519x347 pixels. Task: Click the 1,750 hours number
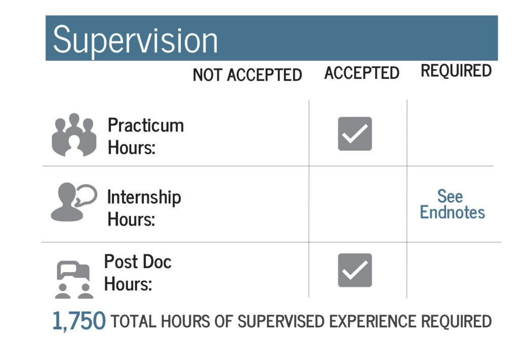coord(79,321)
